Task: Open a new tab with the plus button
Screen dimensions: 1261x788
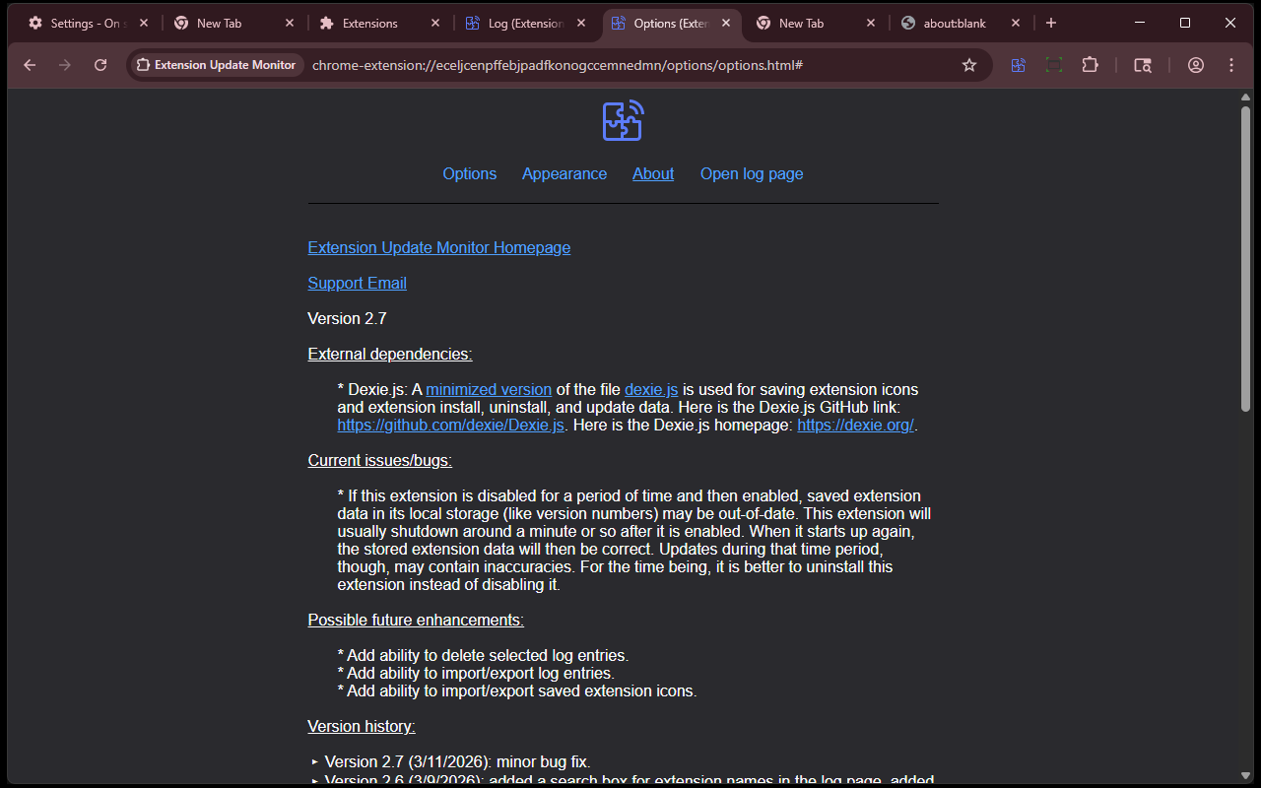Action: click(x=1051, y=23)
